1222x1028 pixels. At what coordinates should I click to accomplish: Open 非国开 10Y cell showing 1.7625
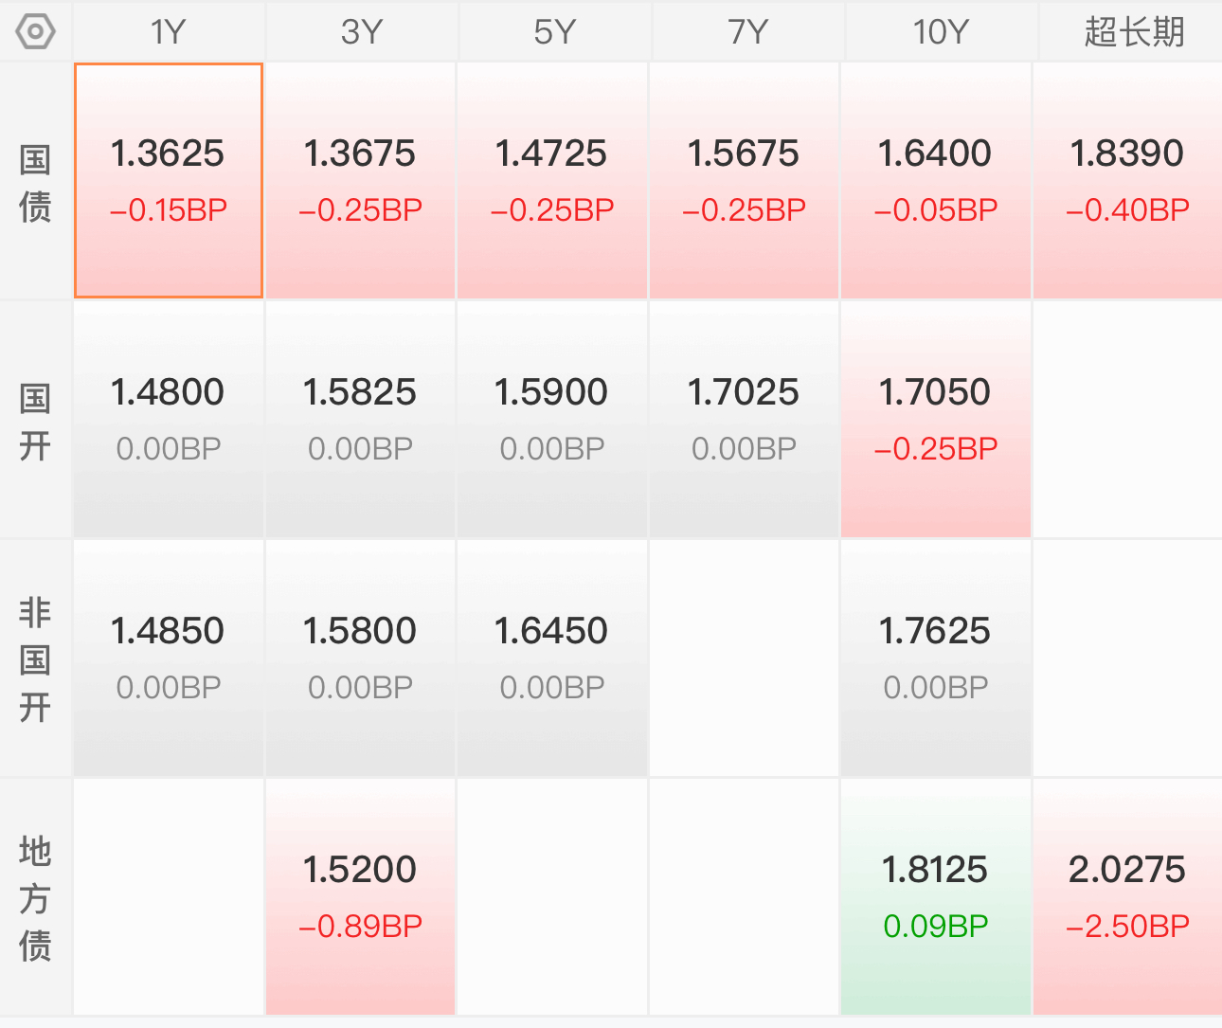click(x=936, y=658)
